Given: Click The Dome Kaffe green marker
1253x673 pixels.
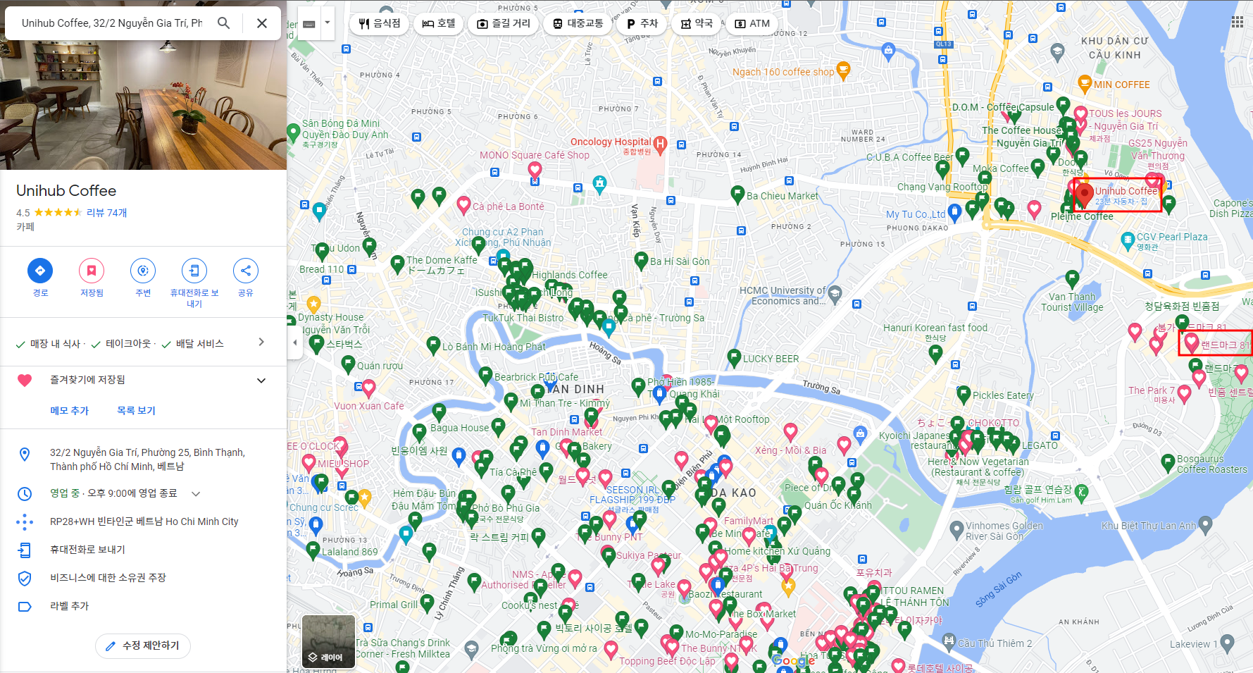Looking at the screenshot, I should tap(397, 264).
